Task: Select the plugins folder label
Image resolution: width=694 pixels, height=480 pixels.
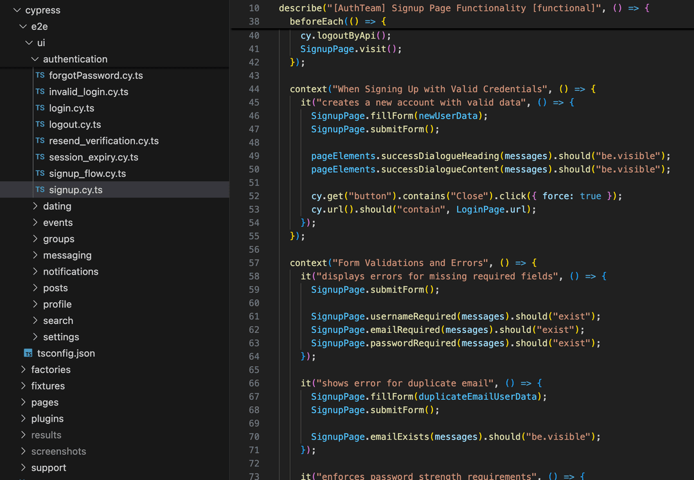Action: coord(48,419)
